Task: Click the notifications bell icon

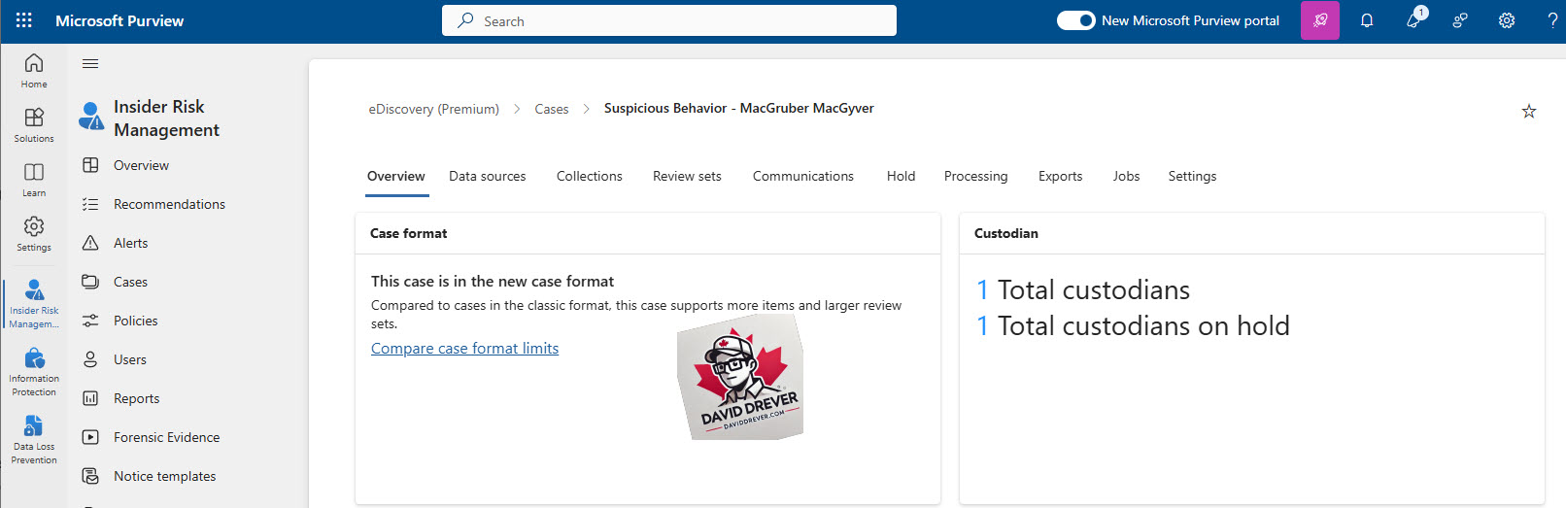Action: click(1367, 20)
